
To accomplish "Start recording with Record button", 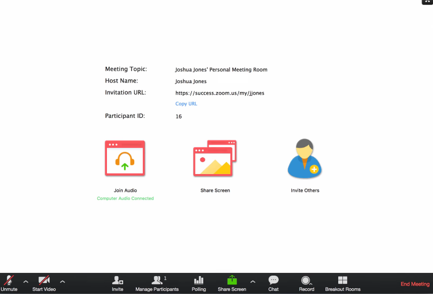I will tap(307, 283).
